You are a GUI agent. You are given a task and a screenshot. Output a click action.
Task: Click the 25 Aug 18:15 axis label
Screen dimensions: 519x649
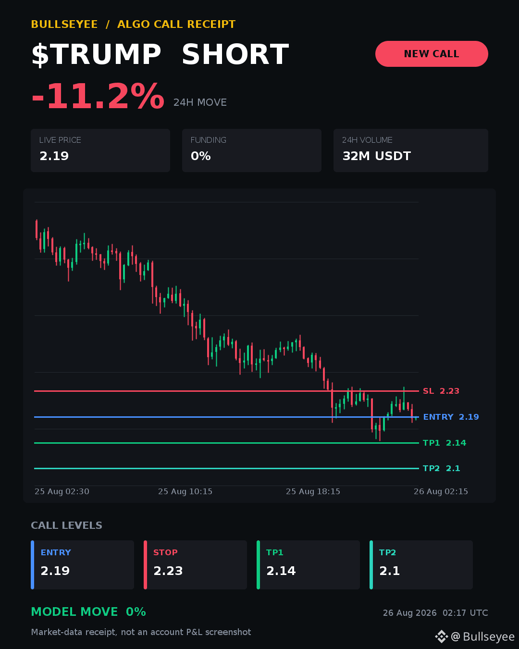[313, 492]
